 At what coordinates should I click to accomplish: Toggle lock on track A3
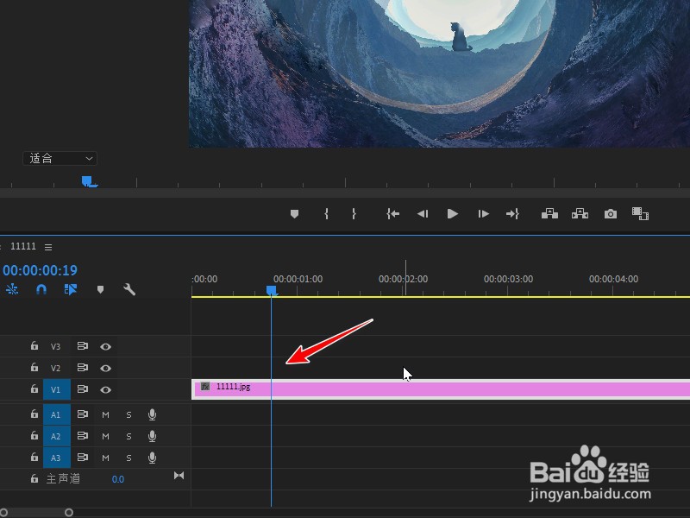tap(34, 458)
